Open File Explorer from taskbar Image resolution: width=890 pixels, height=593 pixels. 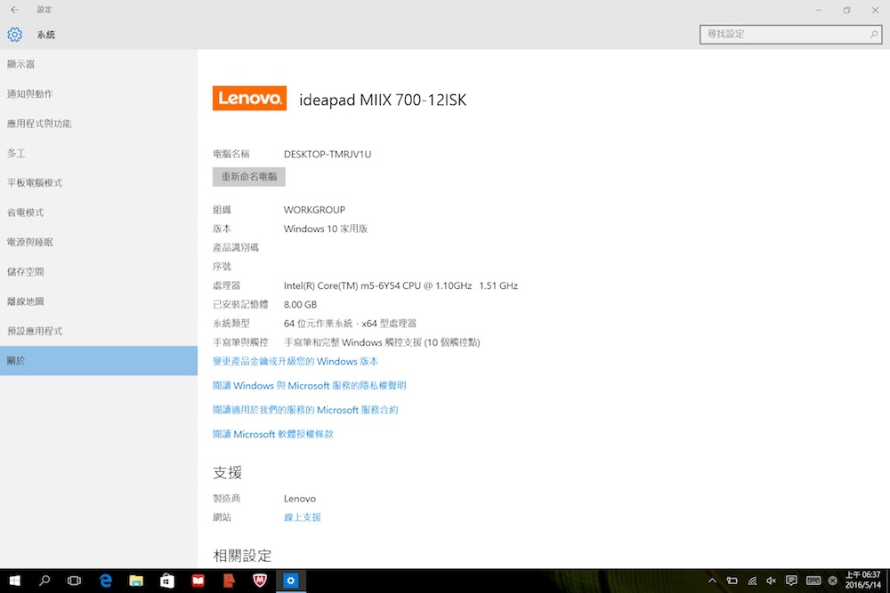[136, 581]
